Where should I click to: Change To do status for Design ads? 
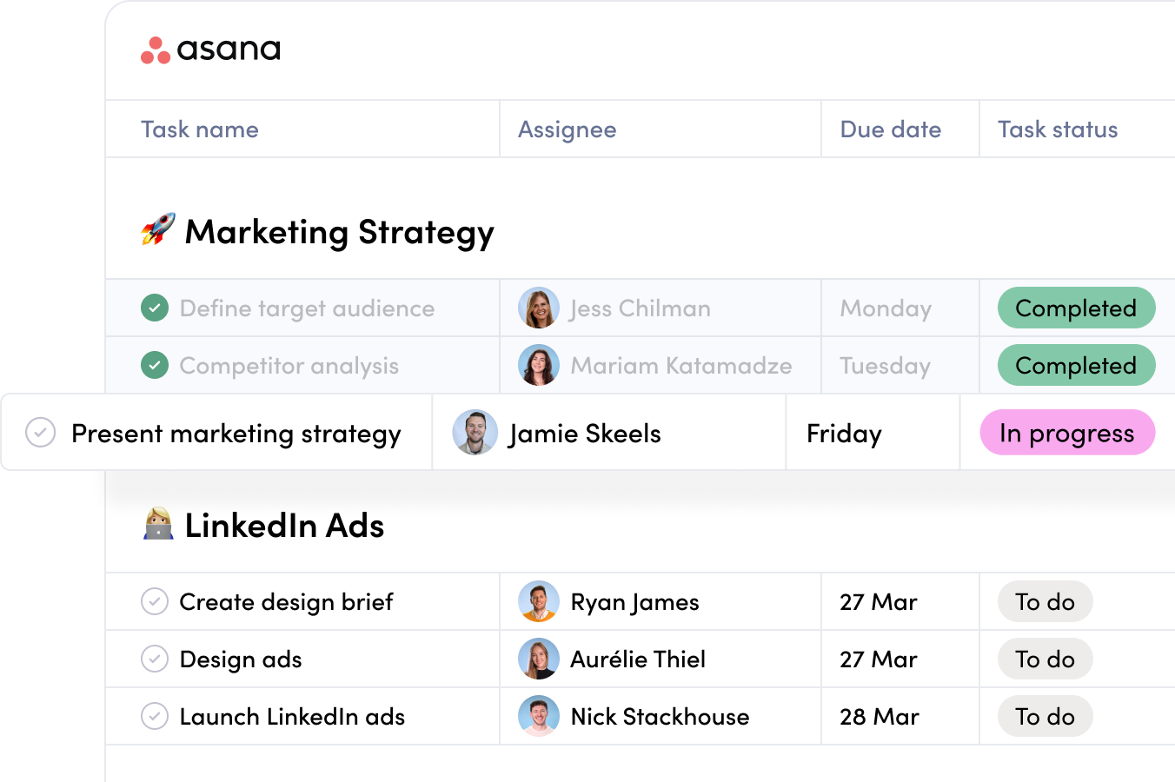click(x=1045, y=659)
